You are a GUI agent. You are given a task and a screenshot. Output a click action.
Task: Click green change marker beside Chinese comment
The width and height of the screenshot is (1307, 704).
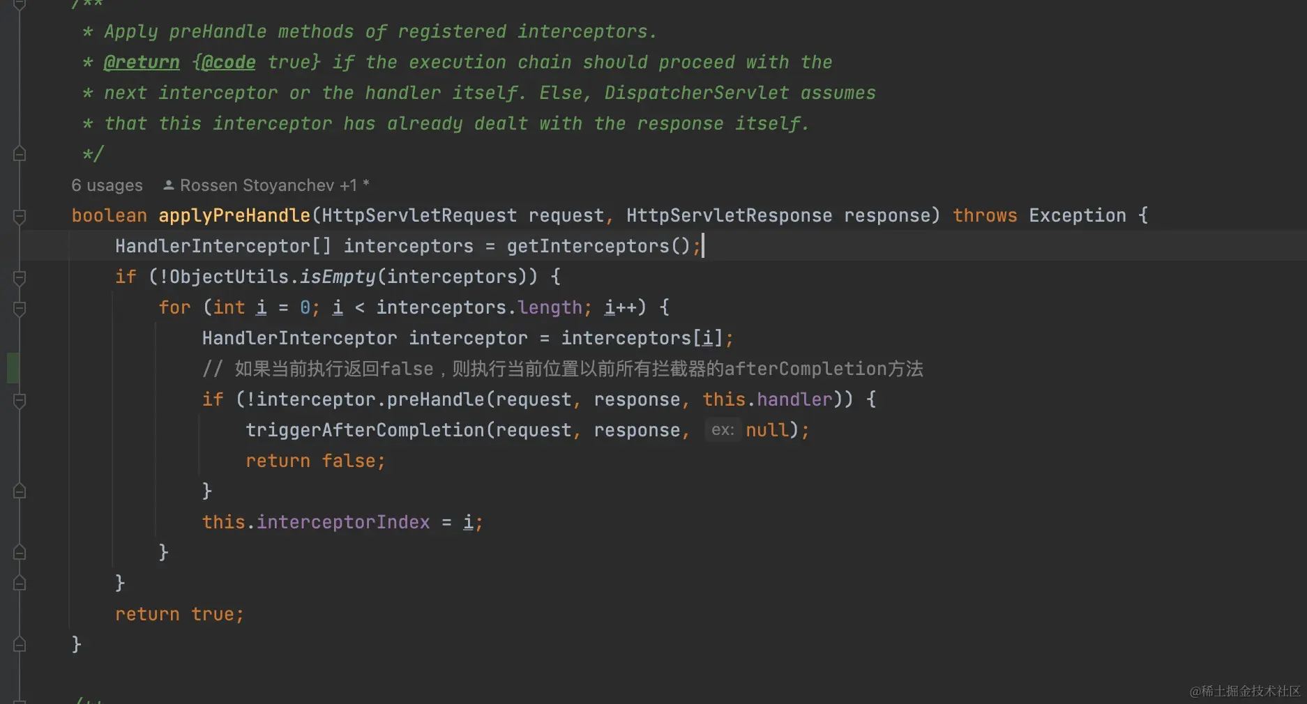click(x=13, y=368)
